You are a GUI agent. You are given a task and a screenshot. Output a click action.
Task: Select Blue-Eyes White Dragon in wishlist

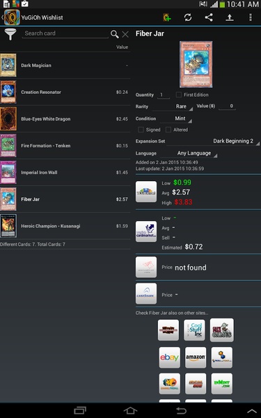pyautogui.click(x=65, y=119)
